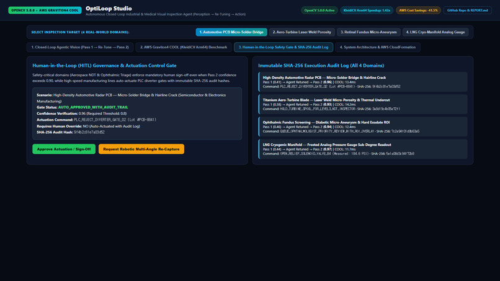The width and height of the screenshot is (500, 281).
Task: Click PLC_REJECT_DIVERTER_GATE_02 actuation command value
Action: click(115, 120)
